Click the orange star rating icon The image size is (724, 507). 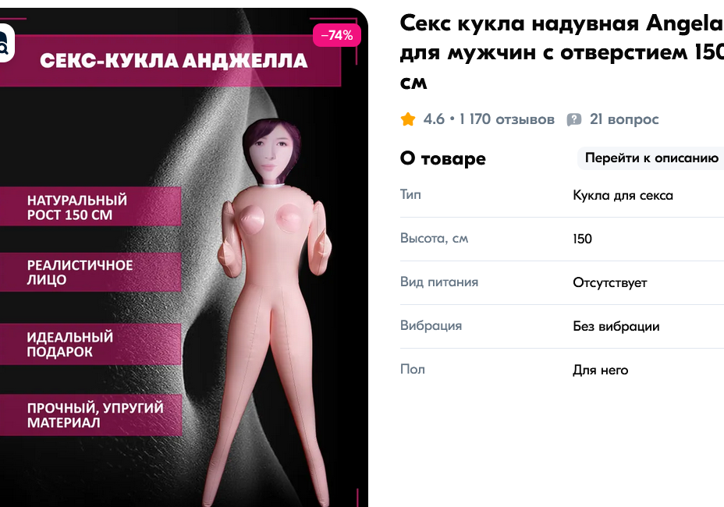point(408,119)
